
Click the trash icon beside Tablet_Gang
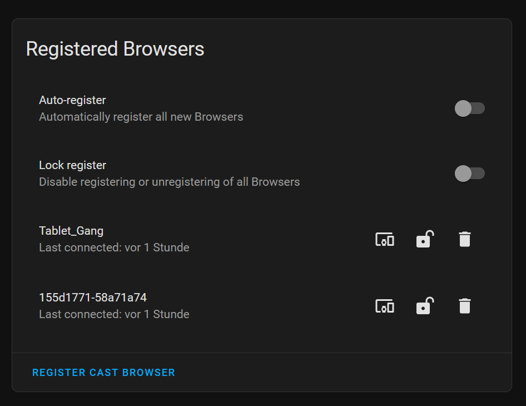[465, 239]
